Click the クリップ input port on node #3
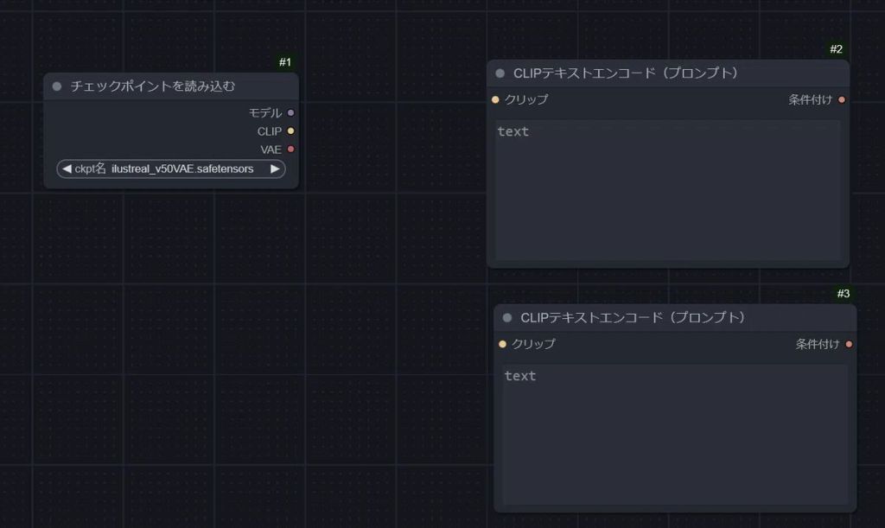Screen dimensions: 885x528 coord(502,344)
